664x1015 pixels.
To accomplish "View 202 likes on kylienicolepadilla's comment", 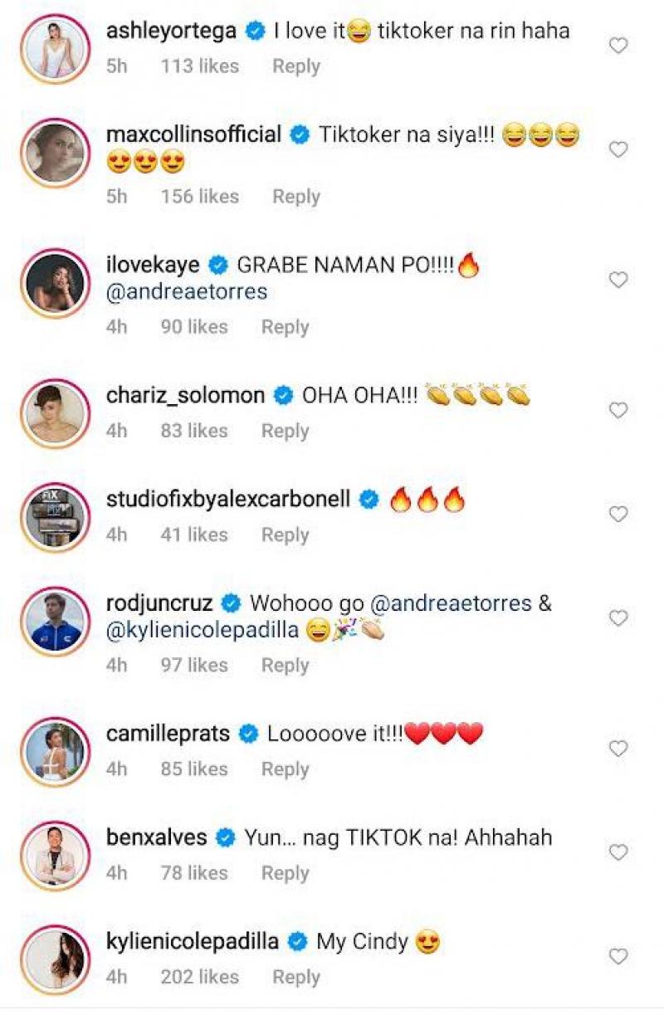I will point(200,978).
